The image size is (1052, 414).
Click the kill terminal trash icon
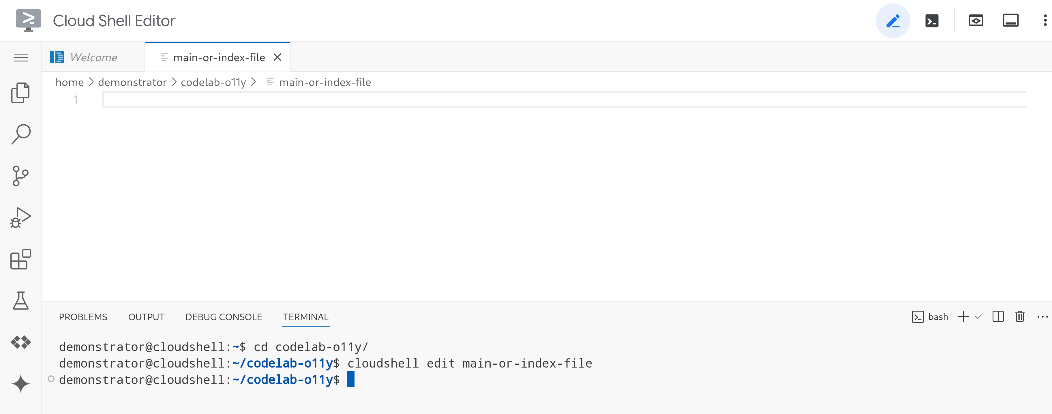point(1019,316)
